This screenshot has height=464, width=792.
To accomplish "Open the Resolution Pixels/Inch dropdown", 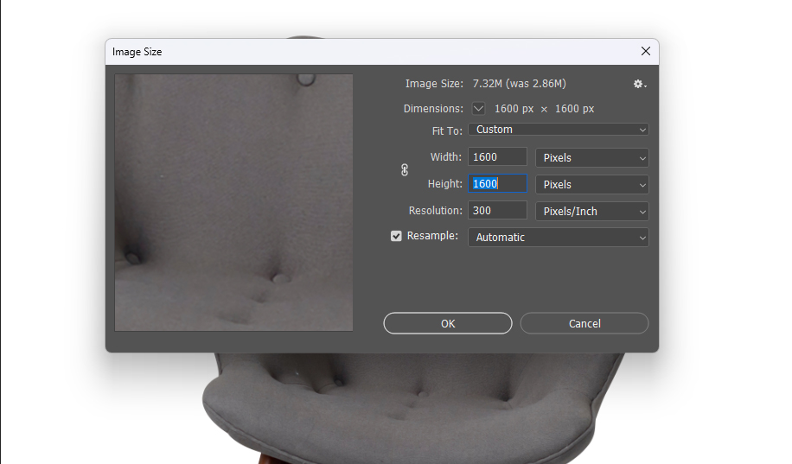I will pyautogui.click(x=592, y=212).
